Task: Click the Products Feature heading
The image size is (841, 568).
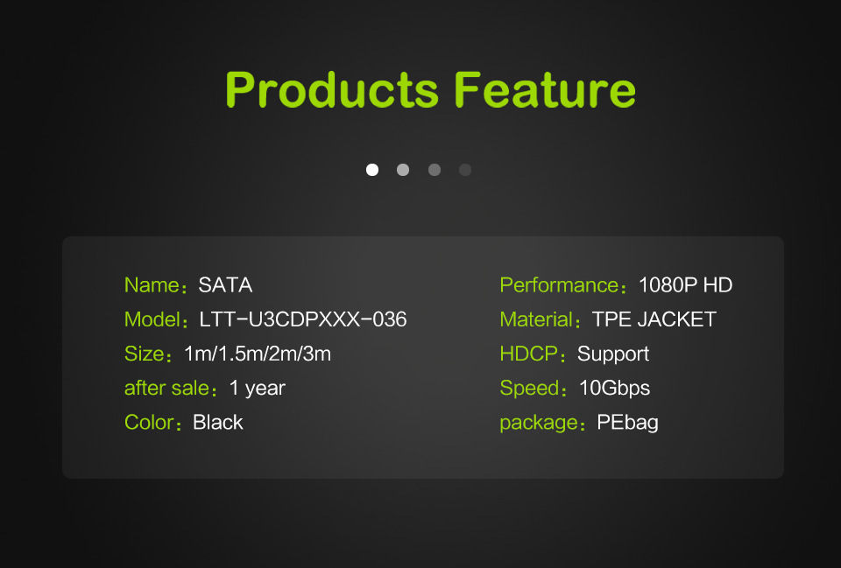Action: tap(430, 89)
